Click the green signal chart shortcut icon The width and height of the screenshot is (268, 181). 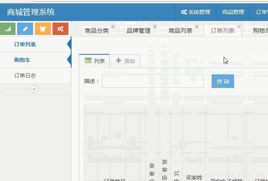pos(7,29)
